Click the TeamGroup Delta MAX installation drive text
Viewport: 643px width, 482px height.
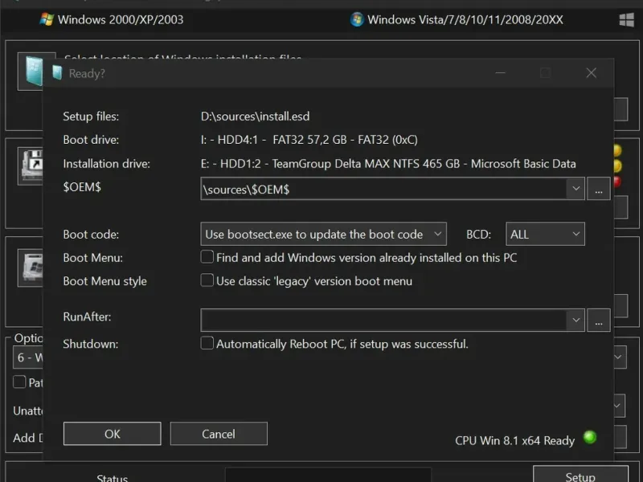tap(388, 164)
